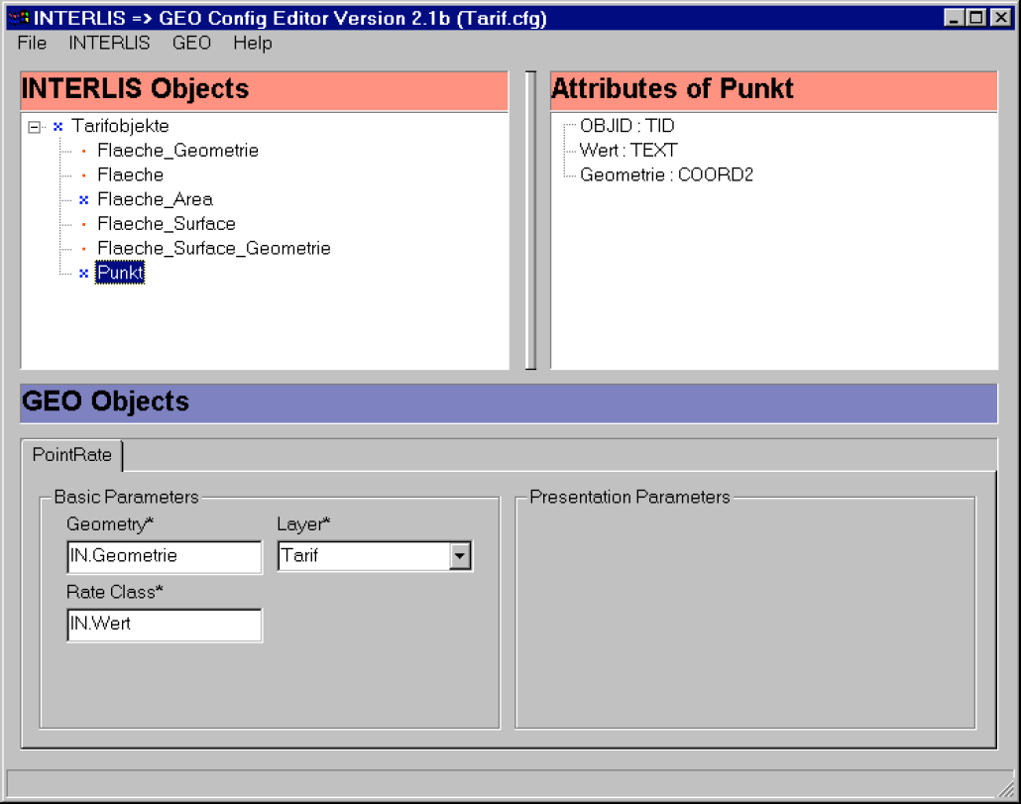Click the Attributes of Punkt header
This screenshot has height=804, width=1021.
click(x=773, y=90)
